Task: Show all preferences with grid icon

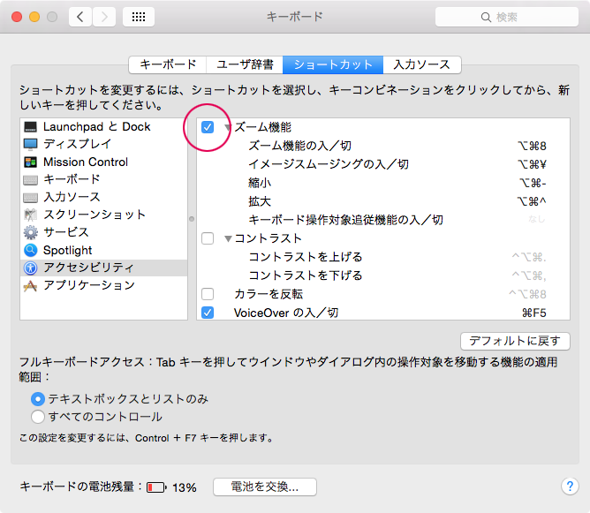Action: click(x=139, y=17)
